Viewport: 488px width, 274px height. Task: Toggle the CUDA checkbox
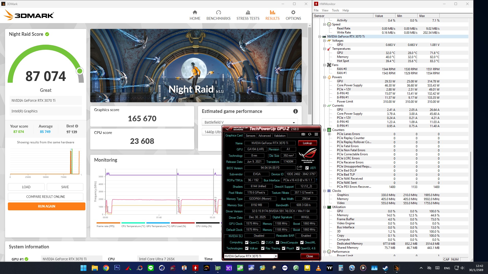263,242
